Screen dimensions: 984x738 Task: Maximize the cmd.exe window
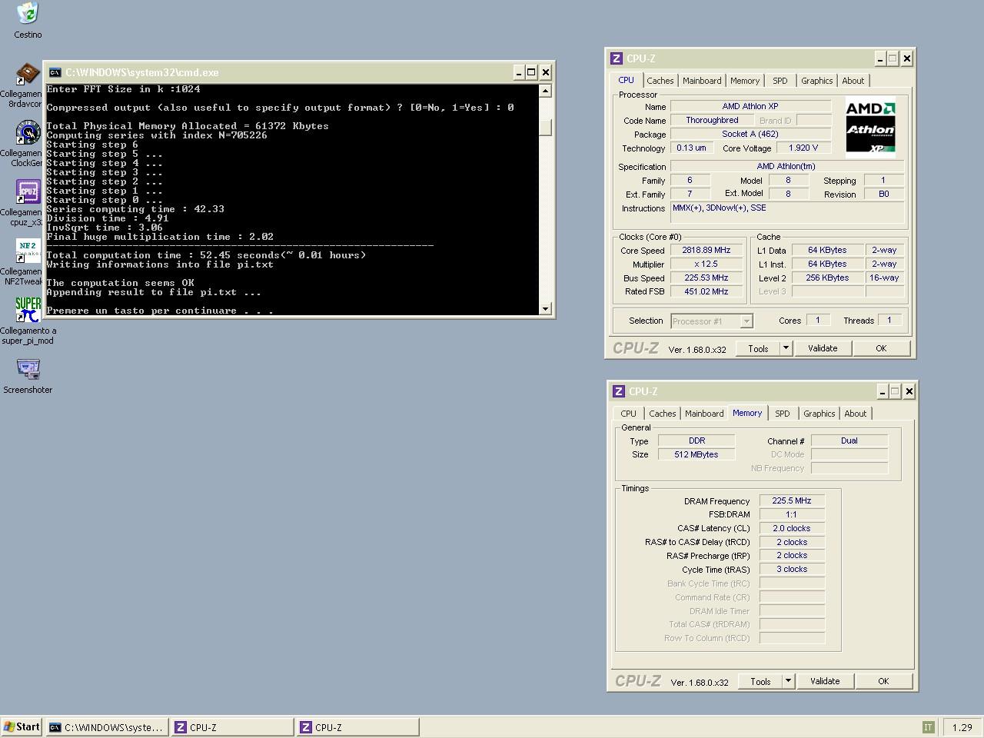click(x=531, y=72)
